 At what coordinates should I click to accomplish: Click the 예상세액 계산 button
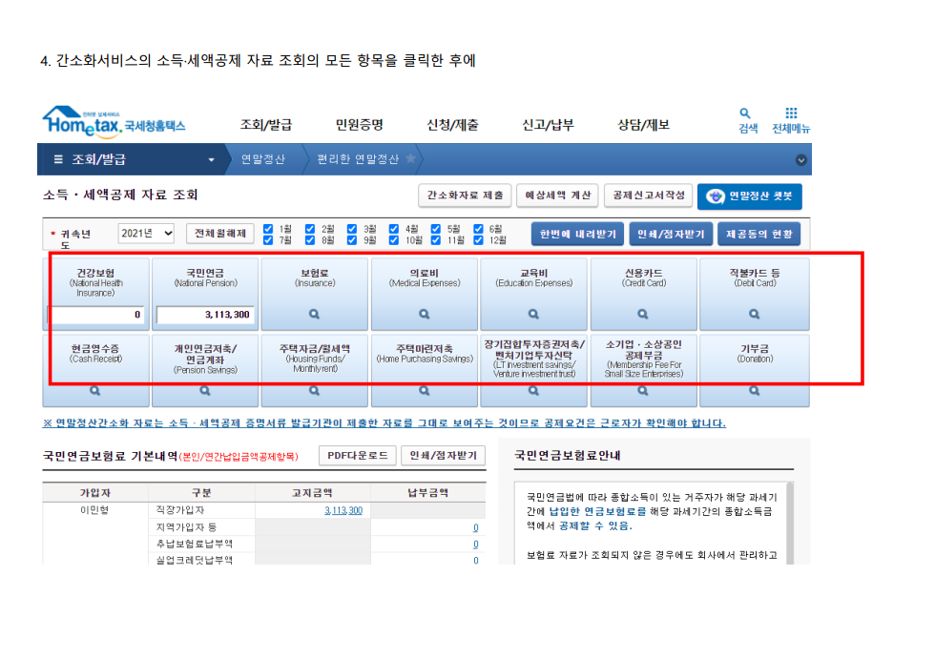[x=558, y=195]
